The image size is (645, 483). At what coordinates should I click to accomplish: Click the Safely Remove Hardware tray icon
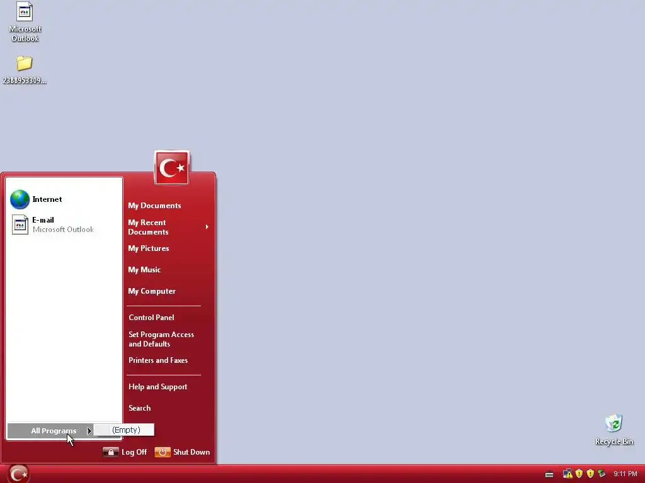602,474
